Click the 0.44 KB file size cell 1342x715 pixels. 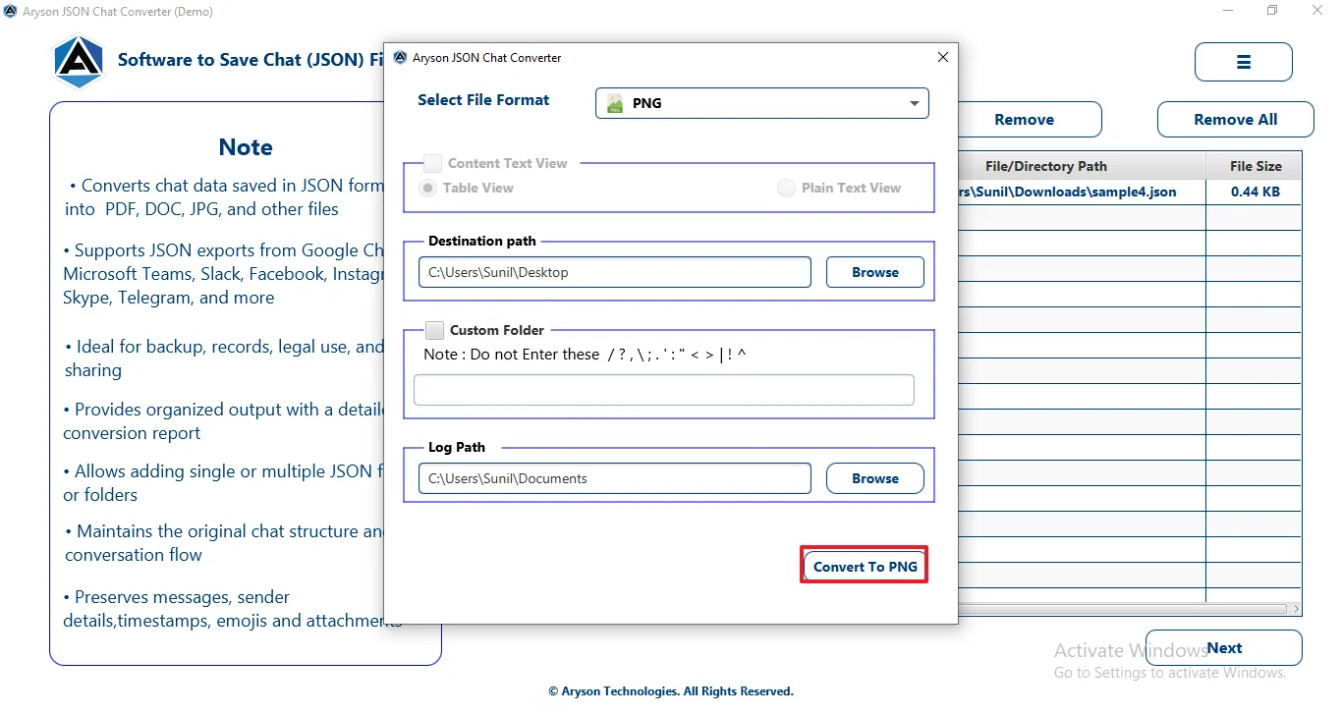point(1255,192)
